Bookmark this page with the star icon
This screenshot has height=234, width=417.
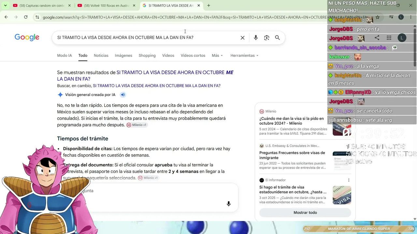(378, 17)
